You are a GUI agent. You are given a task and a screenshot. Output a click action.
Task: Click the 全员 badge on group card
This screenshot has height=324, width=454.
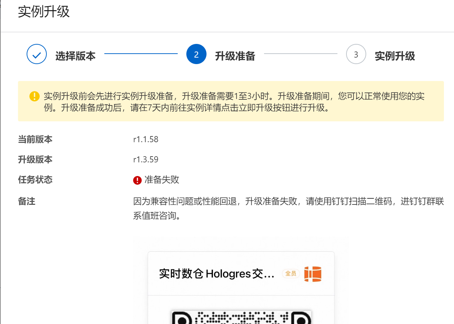point(291,274)
